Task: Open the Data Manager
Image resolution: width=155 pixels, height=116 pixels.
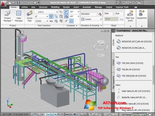Action: 19,16
